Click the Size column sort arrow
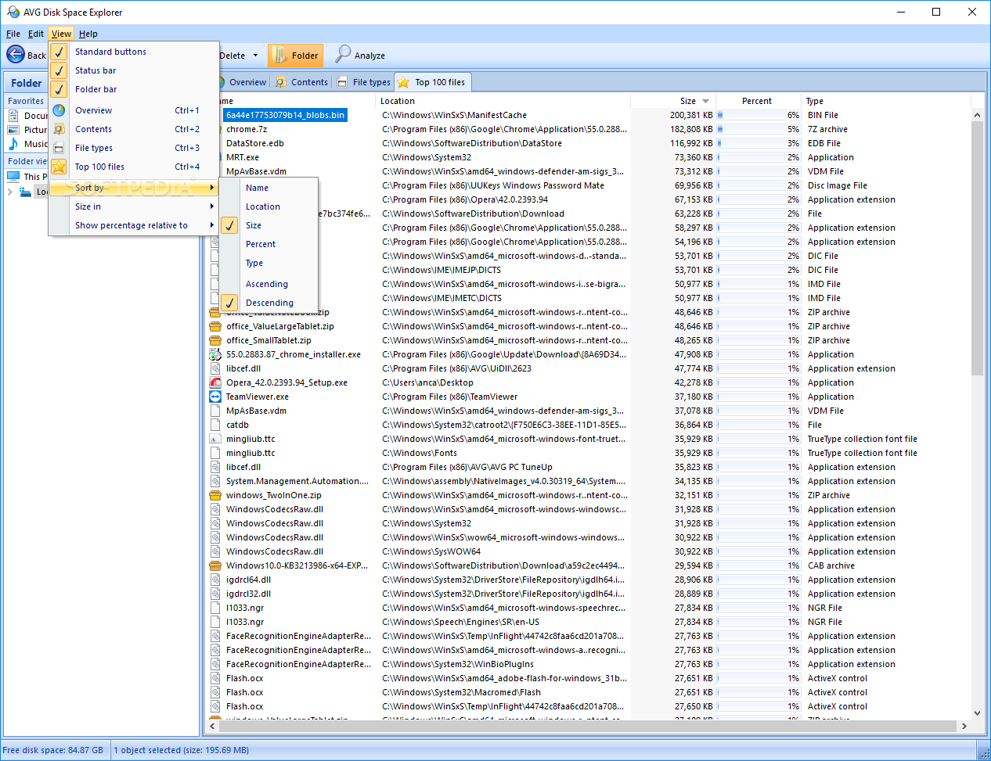991x761 pixels. tap(705, 101)
